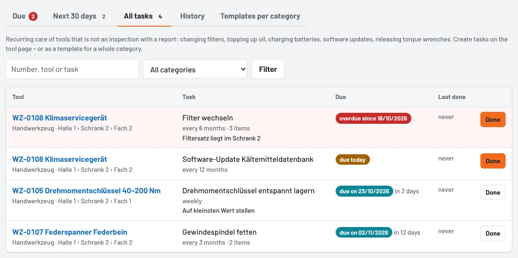Click the due on 02/11/2026 badge
The image size is (518, 258).
(x=364, y=233)
